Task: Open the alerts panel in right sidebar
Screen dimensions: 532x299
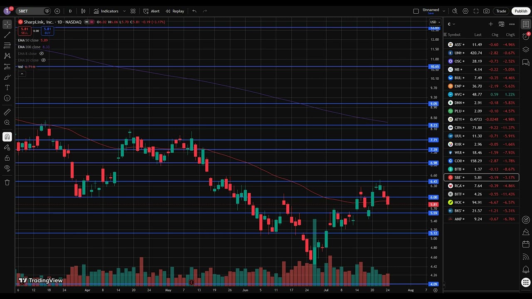Action: click(526, 37)
